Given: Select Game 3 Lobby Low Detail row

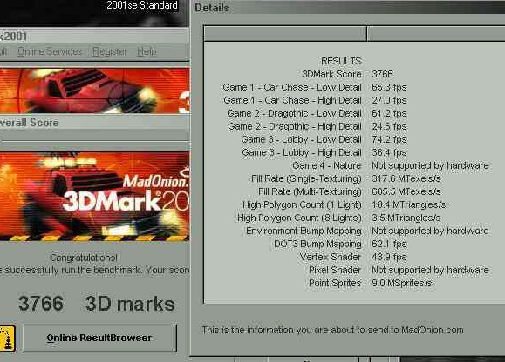Looking at the screenshot, I should click(324, 139).
